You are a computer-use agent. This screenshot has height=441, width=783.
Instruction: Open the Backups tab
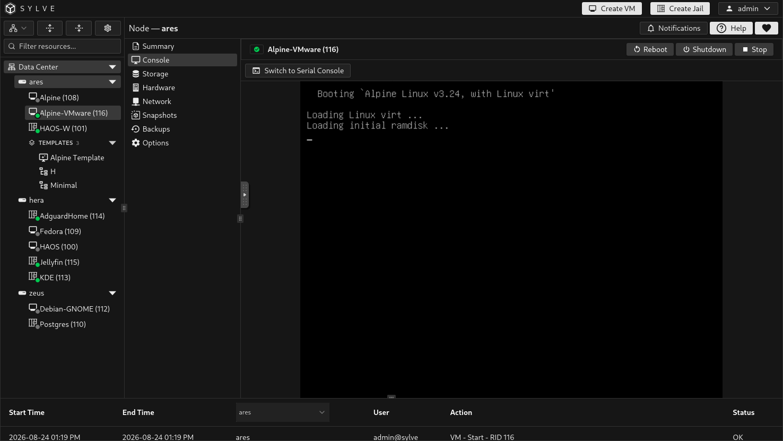click(x=182, y=129)
